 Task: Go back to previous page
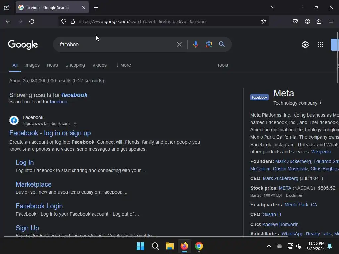8,21
